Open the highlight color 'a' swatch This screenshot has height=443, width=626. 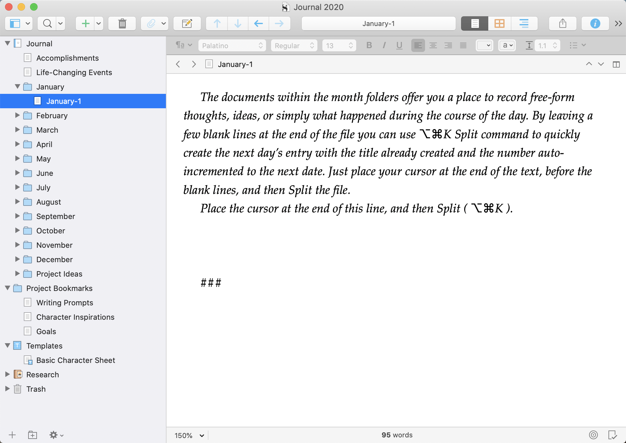507,45
